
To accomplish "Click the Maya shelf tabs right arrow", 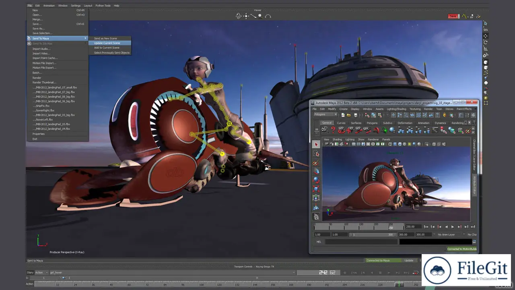I will coord(469,123).
